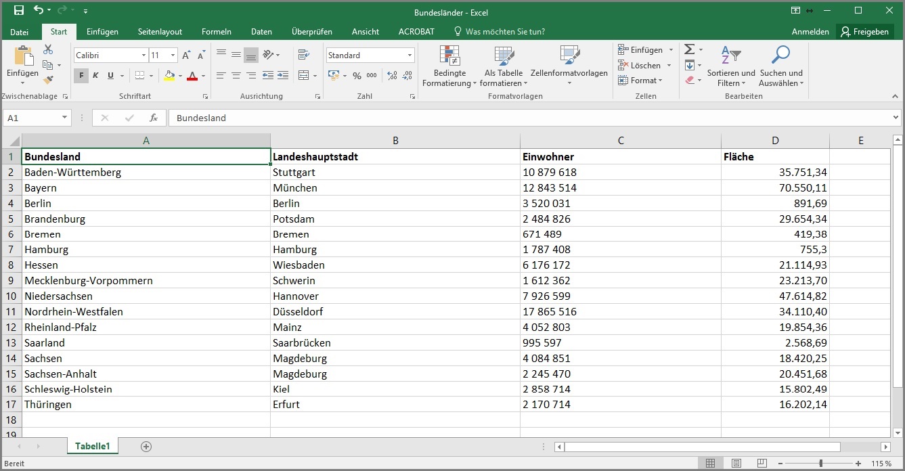Screen dimensions: 905x471
Task: Toggle italic formatting with the K icon
Action: click(x=95, y=75)
